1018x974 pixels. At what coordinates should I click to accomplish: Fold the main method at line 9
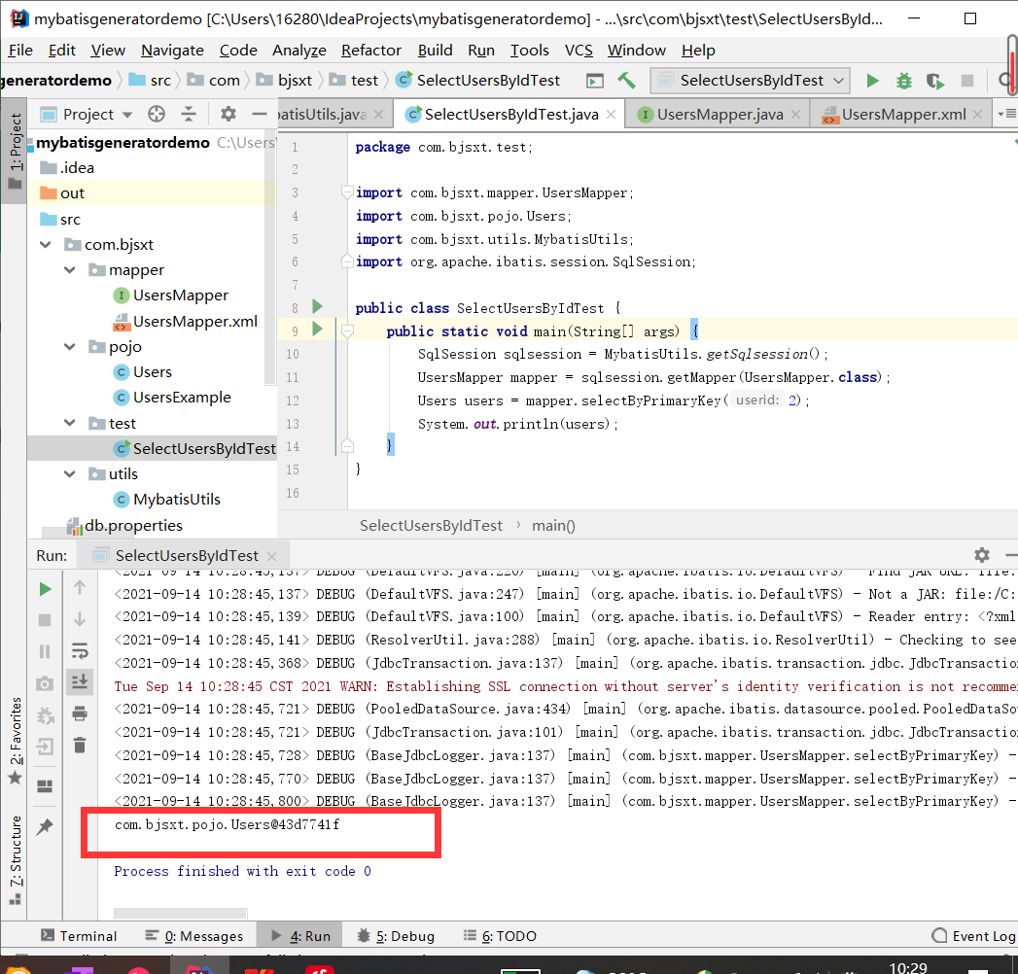pyautogui.click(x=347, y=331)
